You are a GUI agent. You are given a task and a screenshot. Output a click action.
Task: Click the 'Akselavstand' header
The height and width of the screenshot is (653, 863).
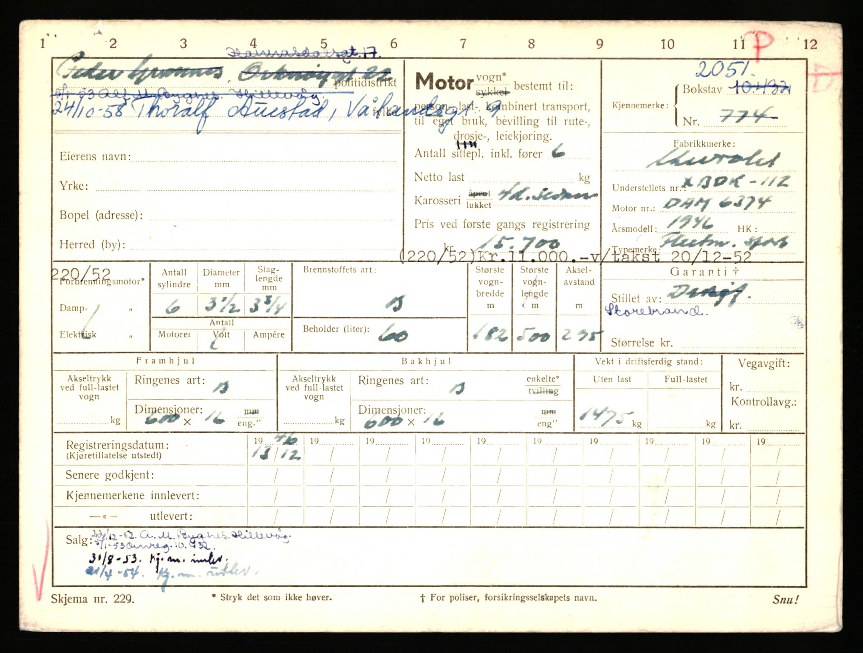pos(579,287)
